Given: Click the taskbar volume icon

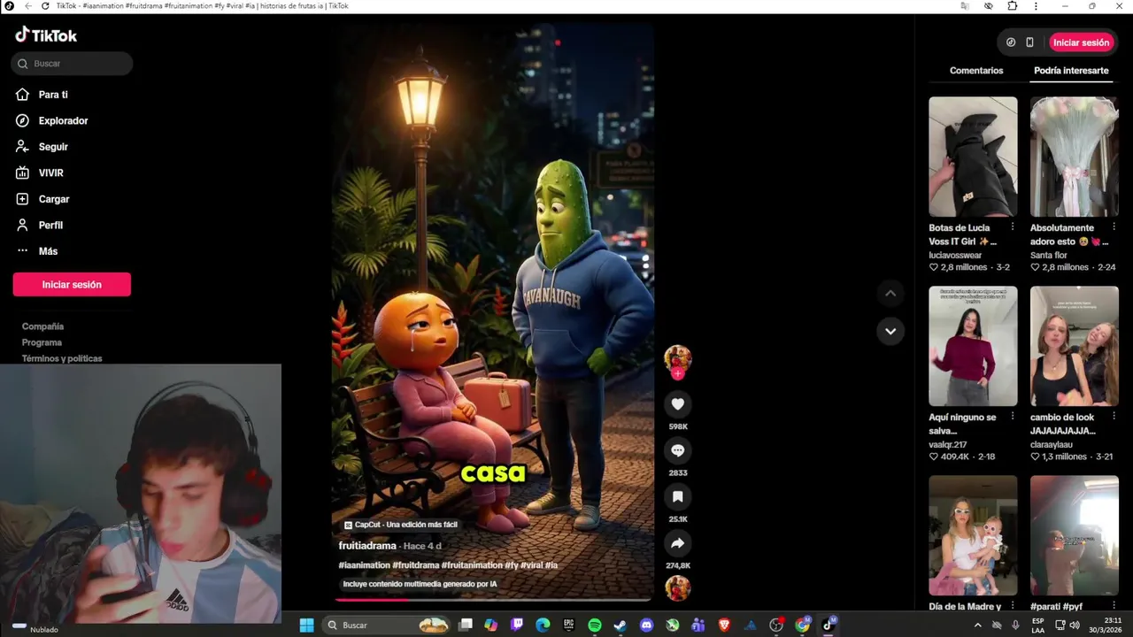Looking at the screenshot, I should [1075, 625].
